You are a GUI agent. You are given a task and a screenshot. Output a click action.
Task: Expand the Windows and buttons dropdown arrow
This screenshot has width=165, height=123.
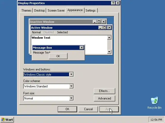(x=71, y=75)
